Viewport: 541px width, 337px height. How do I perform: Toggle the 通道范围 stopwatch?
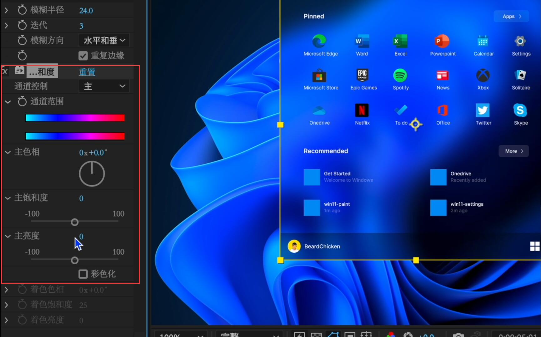click(22, 101)
